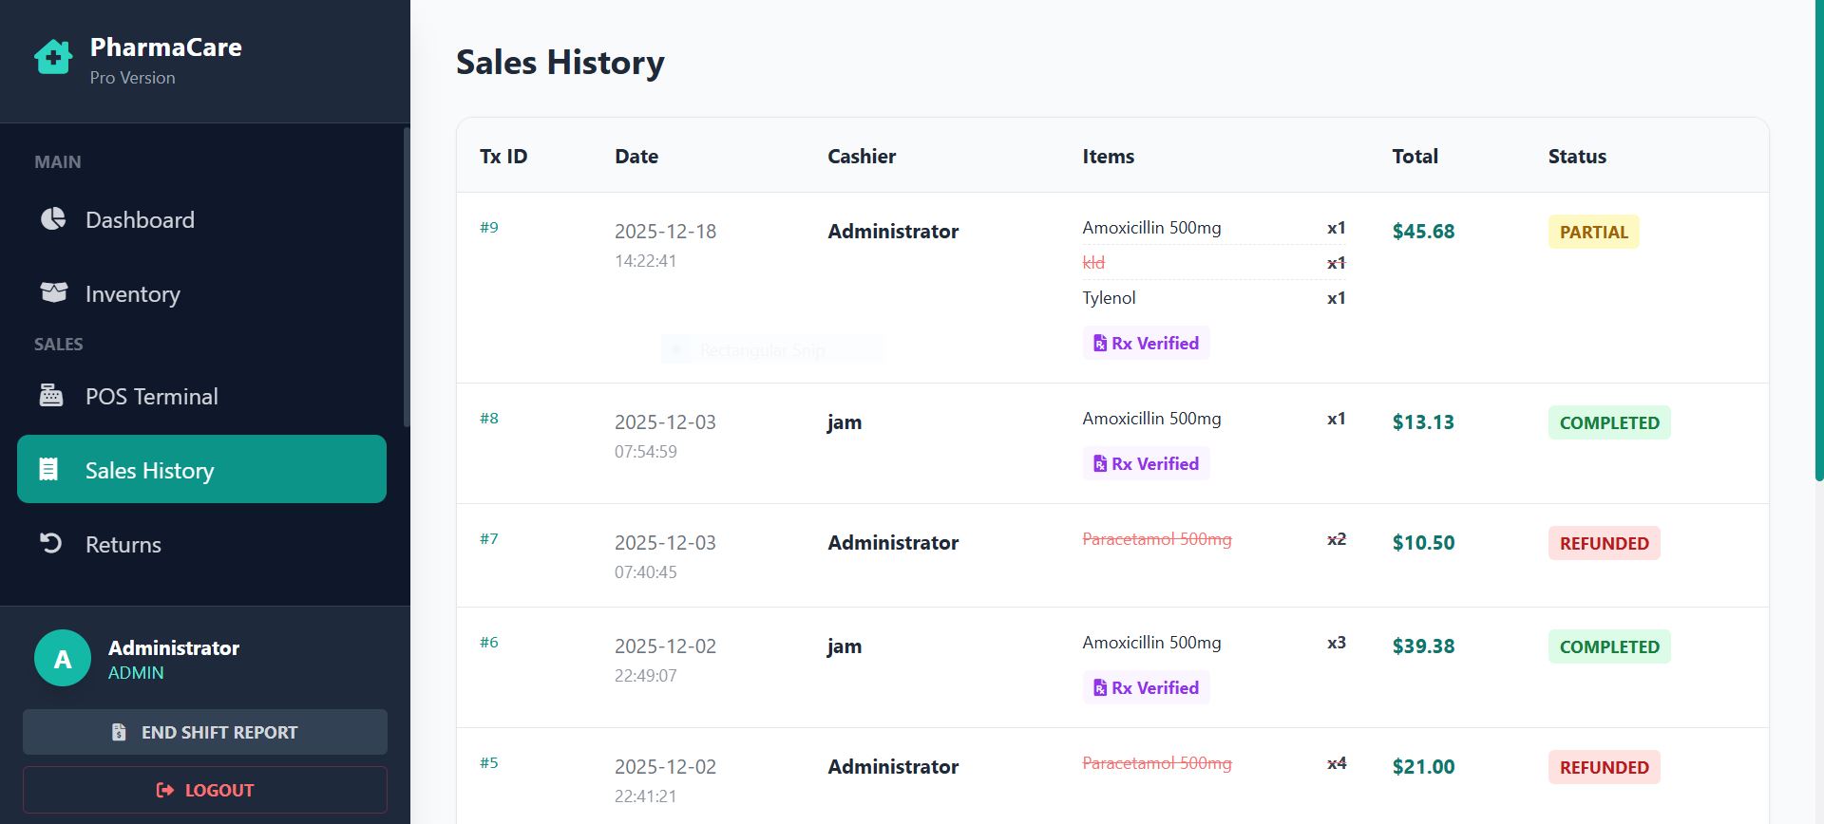Click the date 2025-12-18
This screenshot has width=1824, height=824.
pos(665,232)
